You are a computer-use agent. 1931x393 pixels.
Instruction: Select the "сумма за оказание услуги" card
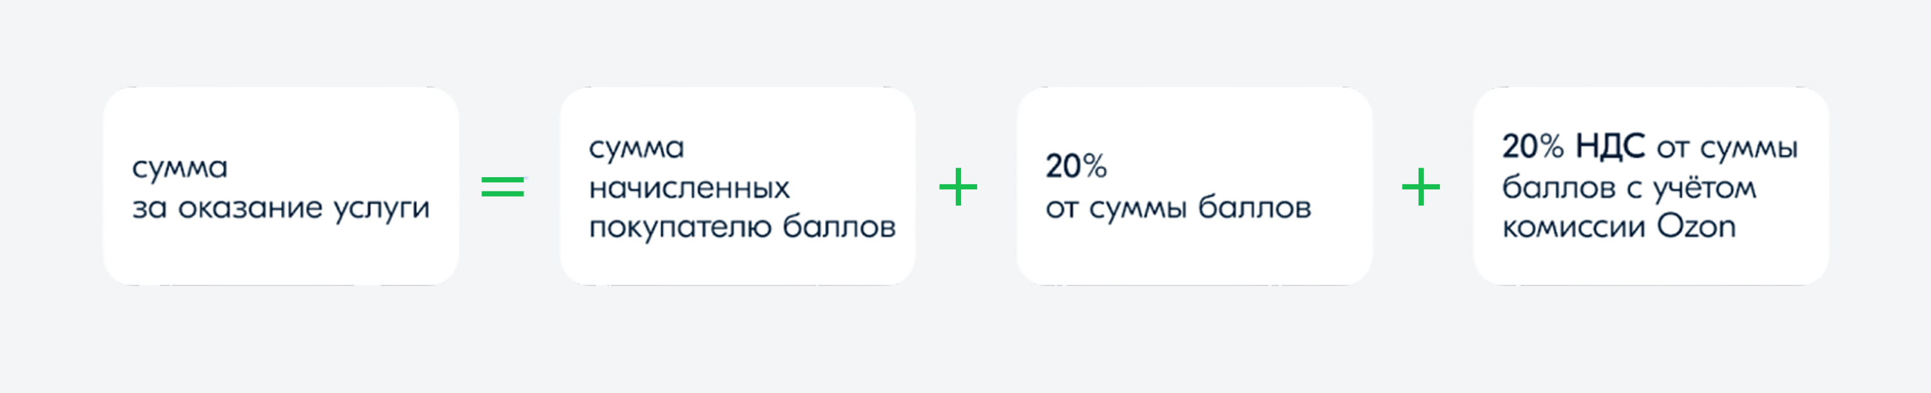pos(281,186)
